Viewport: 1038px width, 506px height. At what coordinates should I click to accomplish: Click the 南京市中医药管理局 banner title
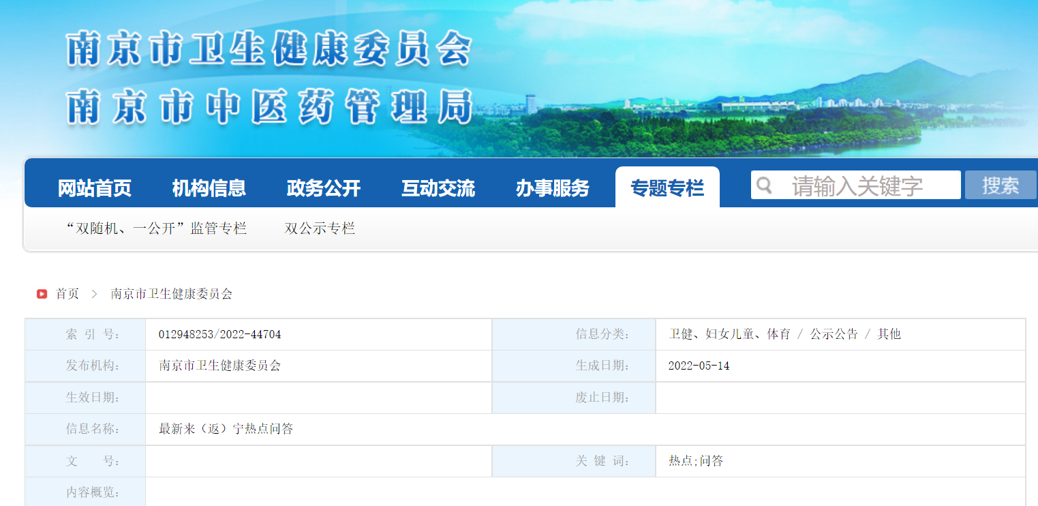pyautogui.click(x=269, y=106)
